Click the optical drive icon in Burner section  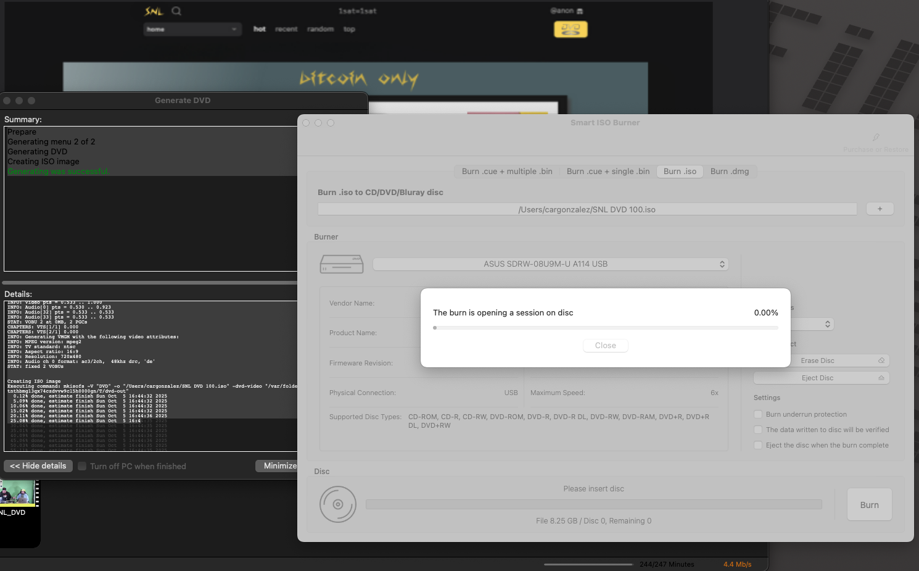[342, 264]
